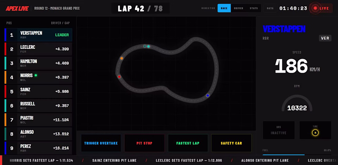Click the orange car dot on track
This screenshot has width=338, height=165.
click(x=122, y=58)
